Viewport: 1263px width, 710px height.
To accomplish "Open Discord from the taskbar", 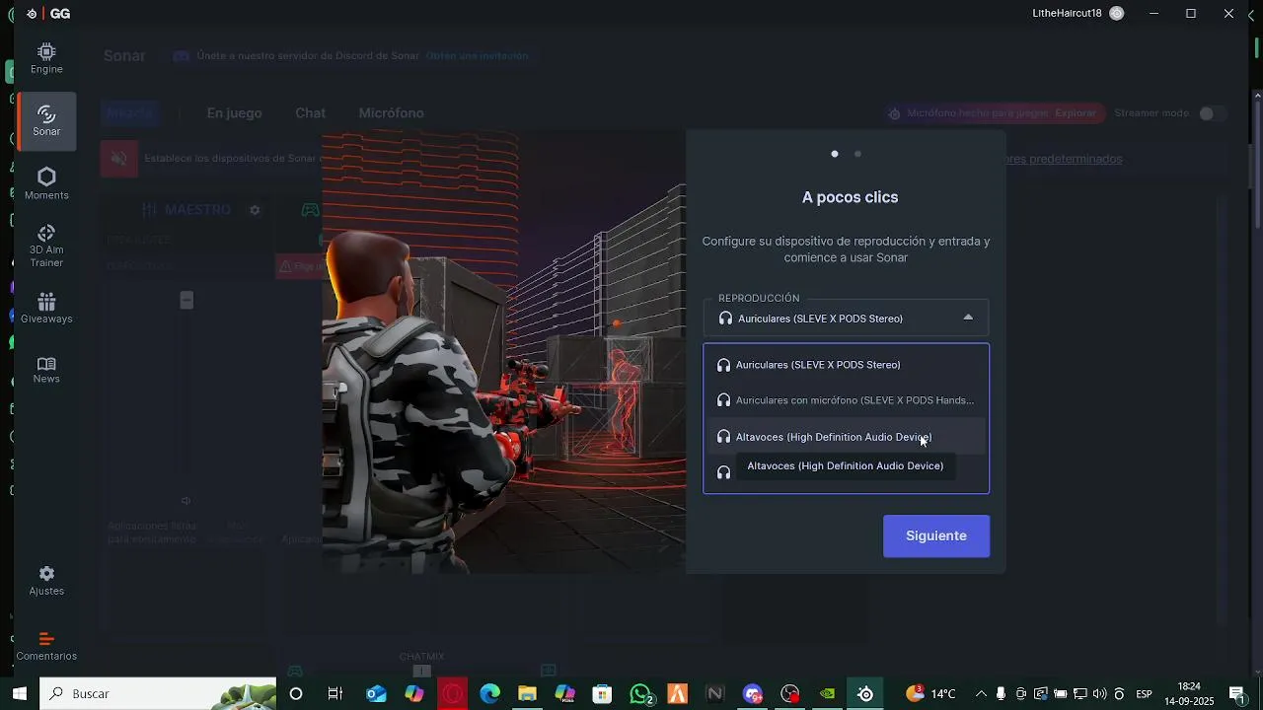I will [754, 693].
